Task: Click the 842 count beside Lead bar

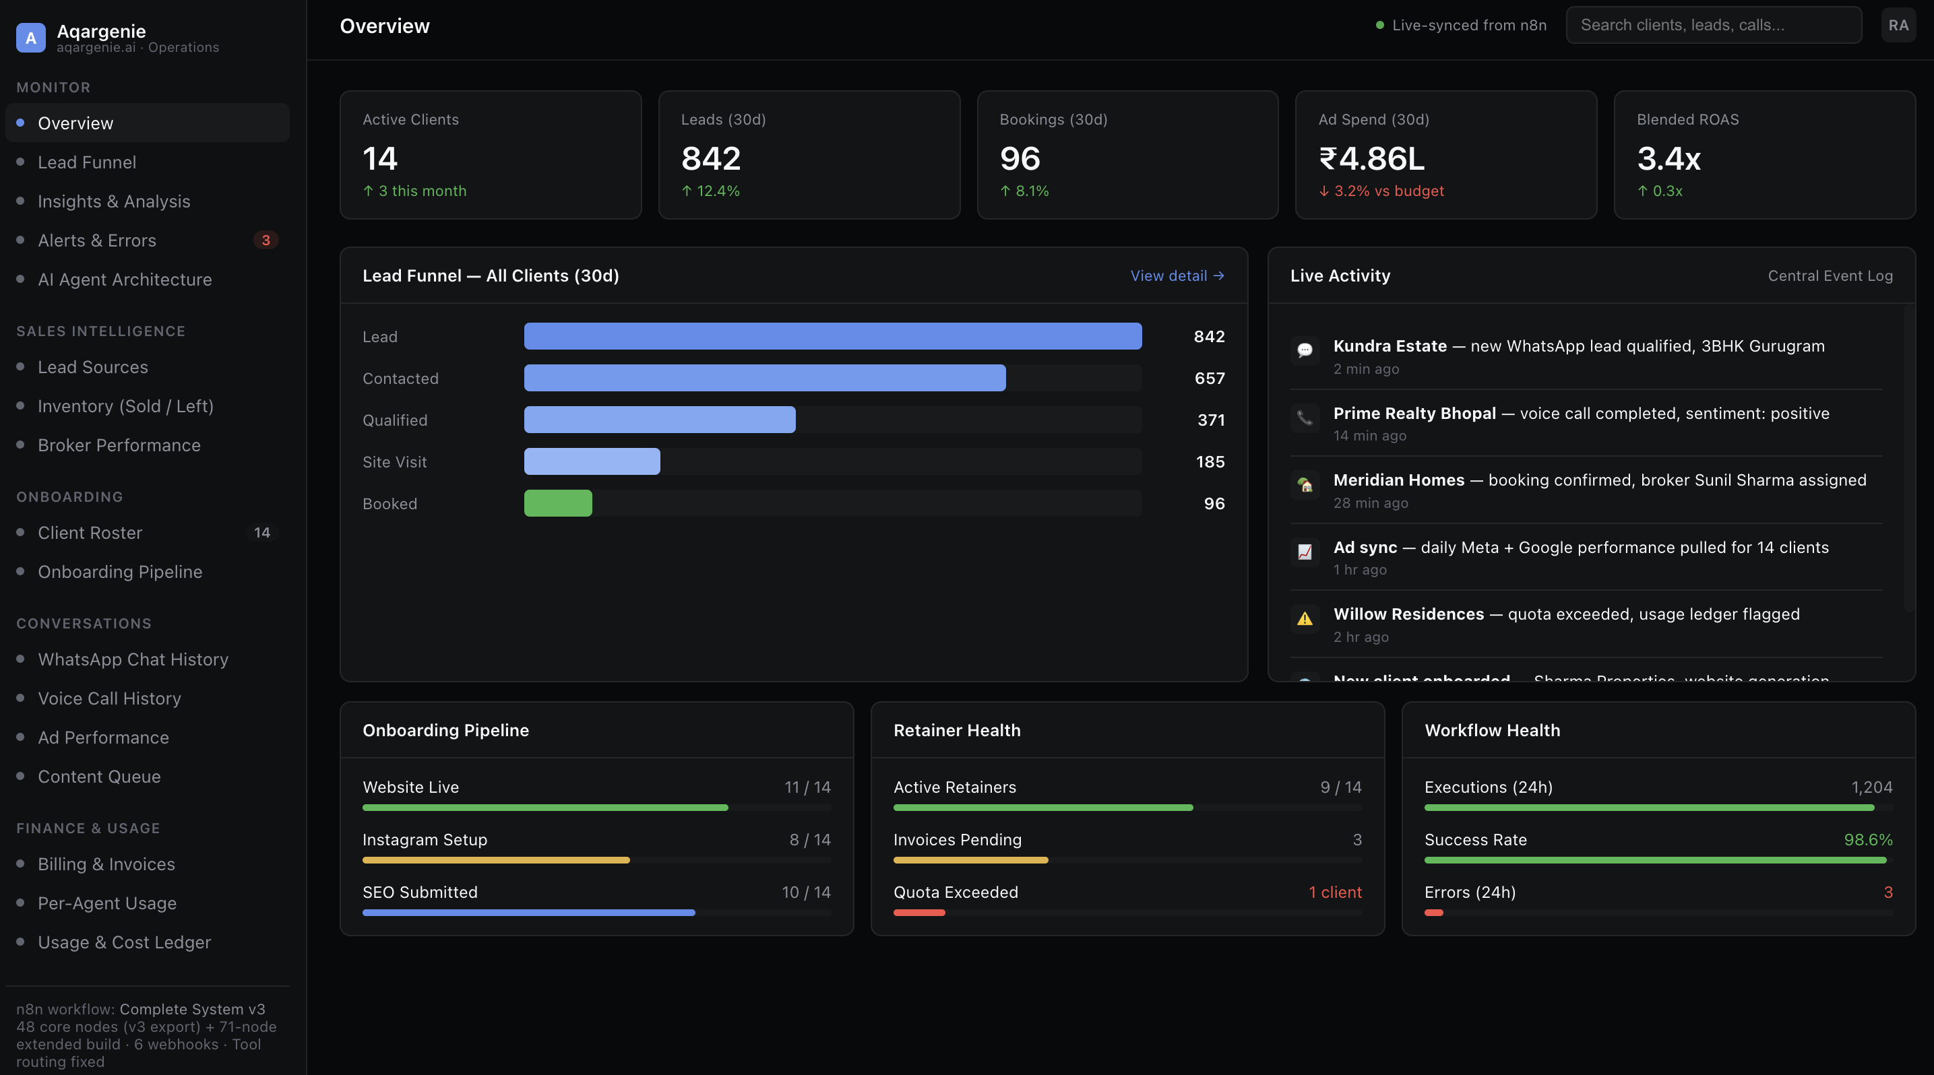Action: [1209, 337]
